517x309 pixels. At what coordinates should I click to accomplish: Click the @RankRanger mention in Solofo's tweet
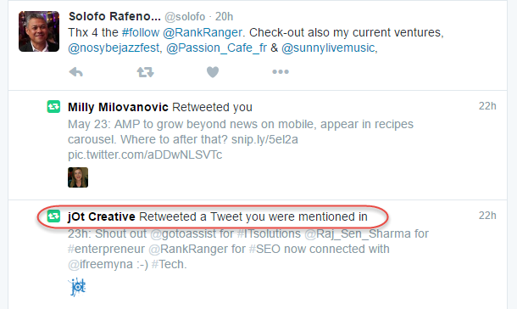click(203, 32)
